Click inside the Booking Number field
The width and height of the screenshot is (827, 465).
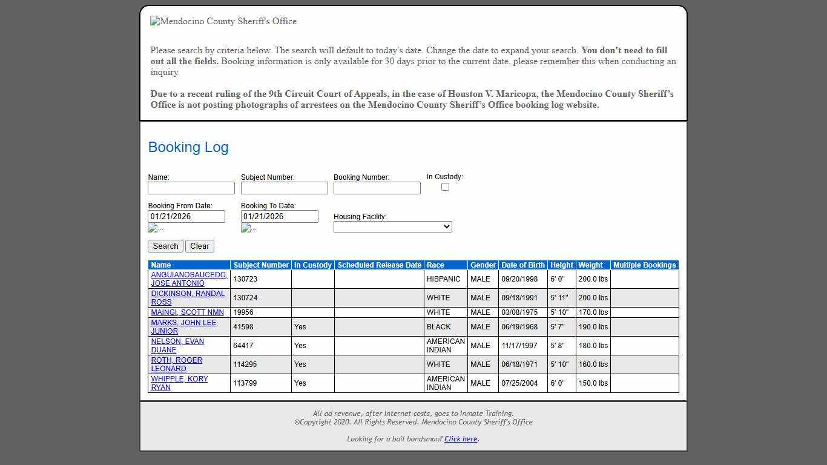pyautogui.click(x=377, y=188)
